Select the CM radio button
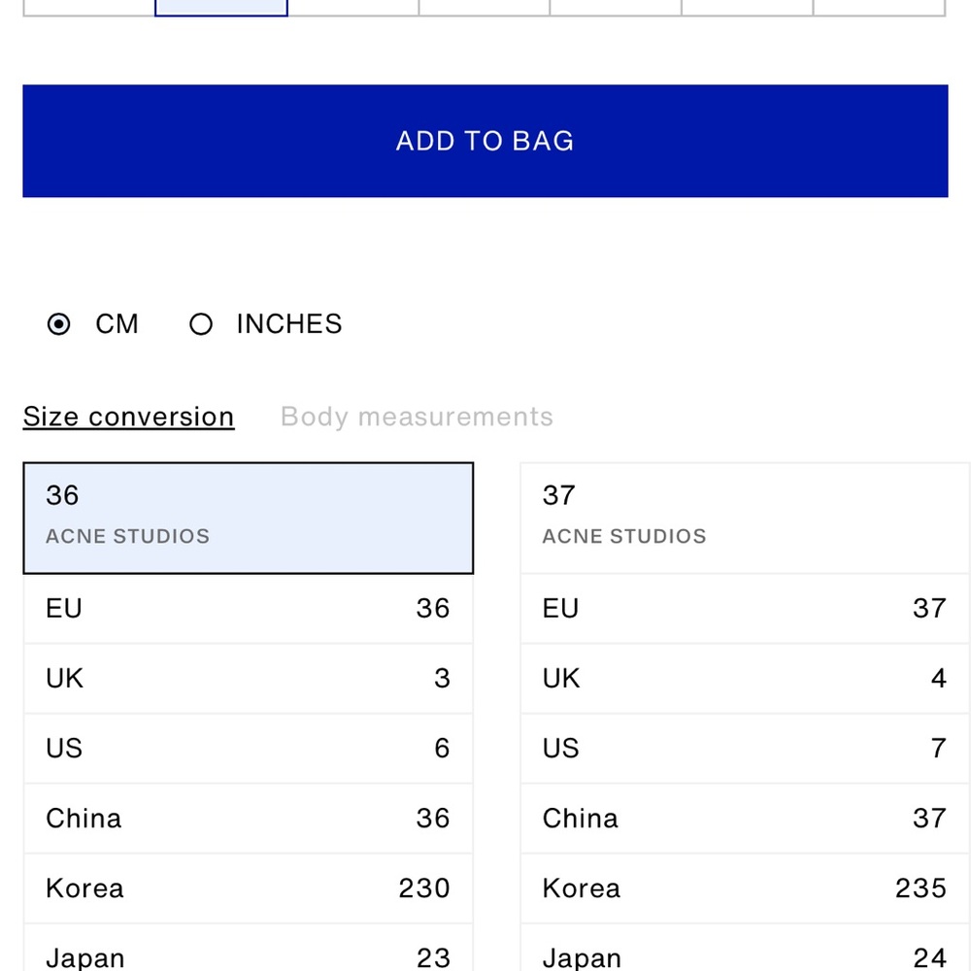The width and height of the screenshot is (971, 971). [x=59, y=324]
